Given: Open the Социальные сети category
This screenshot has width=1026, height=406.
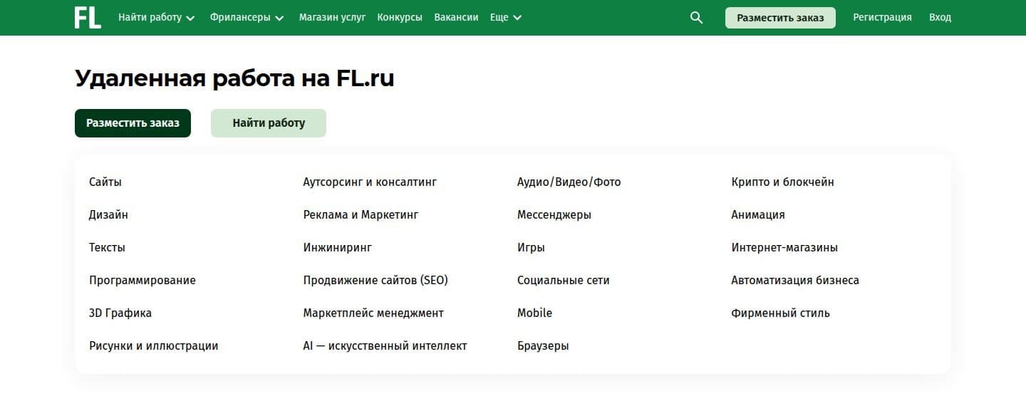Looking at the screenshot, I should click(564, 281).
